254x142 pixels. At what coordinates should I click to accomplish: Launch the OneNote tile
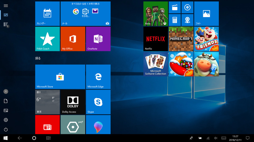click(98, 39)
